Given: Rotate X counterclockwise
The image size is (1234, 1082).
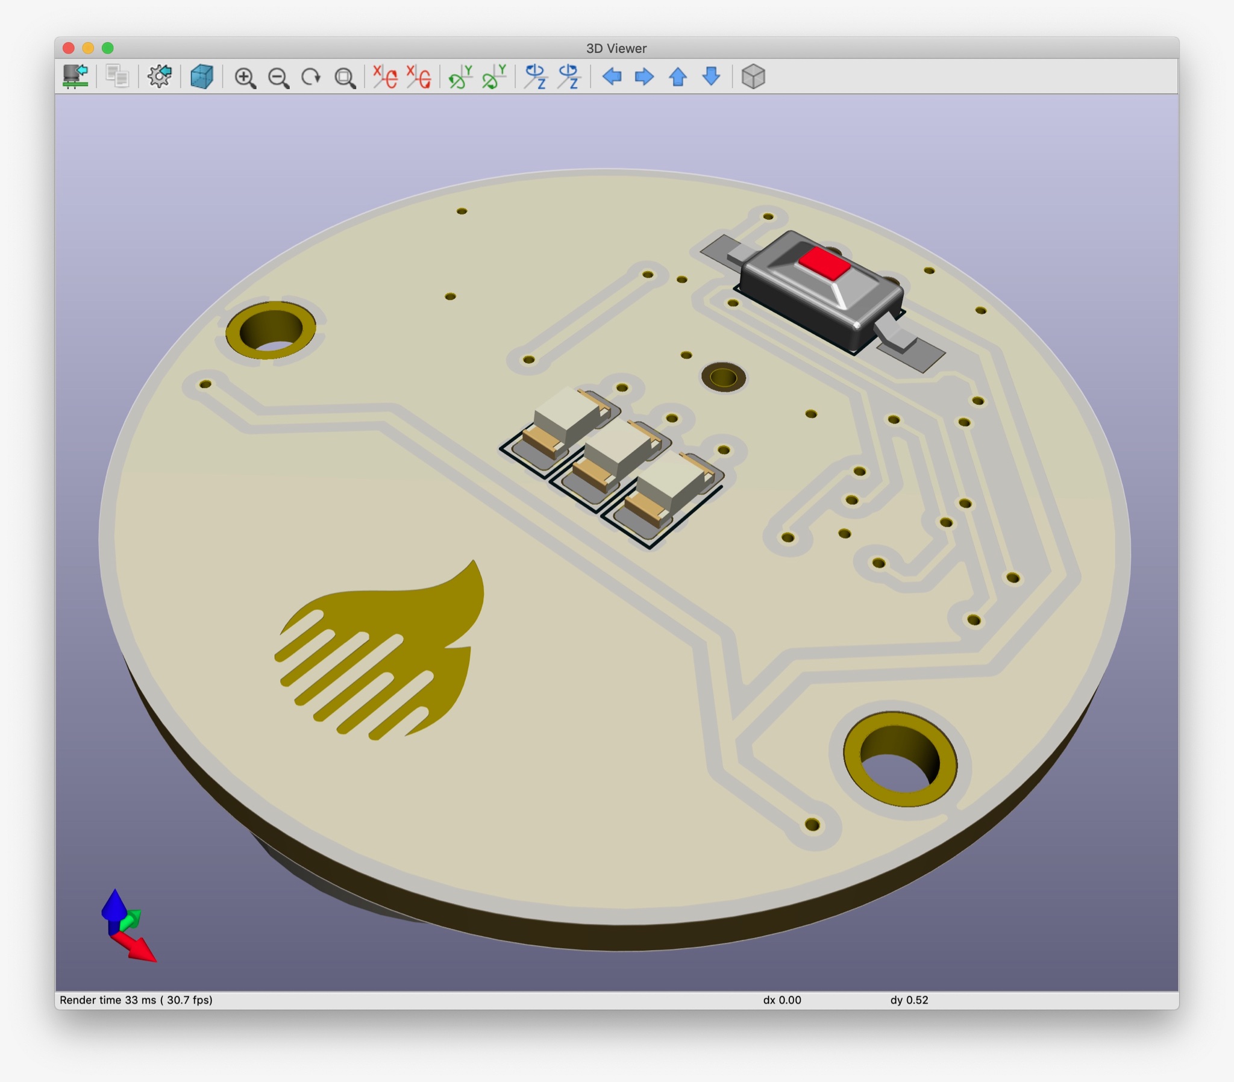Looking at the screenshot, I should 419,77.
